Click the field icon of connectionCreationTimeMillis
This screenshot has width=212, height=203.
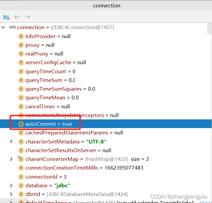[21, 168]
